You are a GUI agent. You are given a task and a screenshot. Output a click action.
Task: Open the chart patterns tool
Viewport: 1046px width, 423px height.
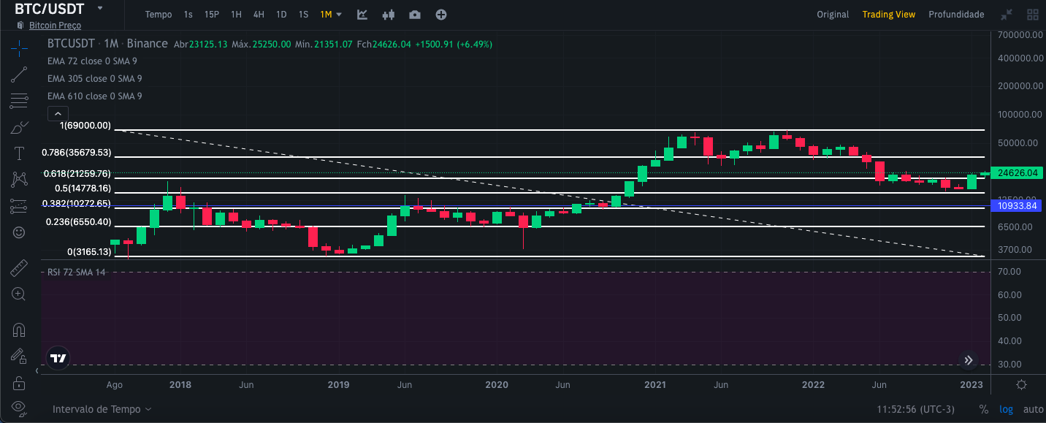tap(19, 179)
